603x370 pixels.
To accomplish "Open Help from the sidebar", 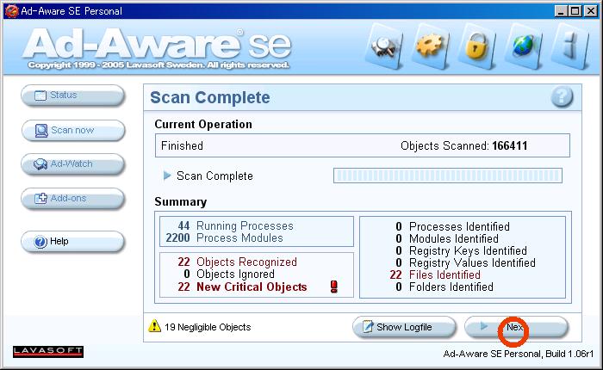I will (x=72, y=242).
